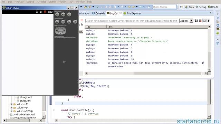Image resolution: width=221 pixels, height=124 pixels.
Task: Clear the LogCat log
Action: pos(200,21)
